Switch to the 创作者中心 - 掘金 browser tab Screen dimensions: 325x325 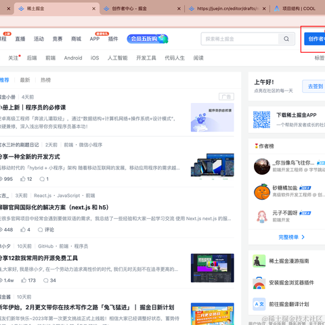click(142, 9)
